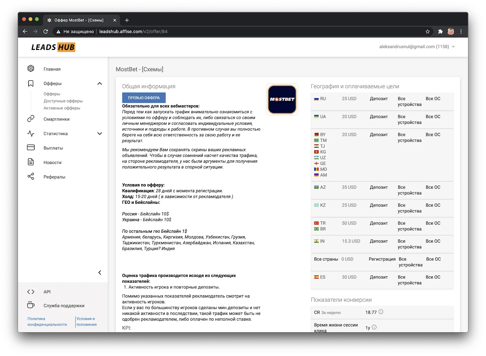Click the KZ country row
486x356 pixels.
coord(382,208)
